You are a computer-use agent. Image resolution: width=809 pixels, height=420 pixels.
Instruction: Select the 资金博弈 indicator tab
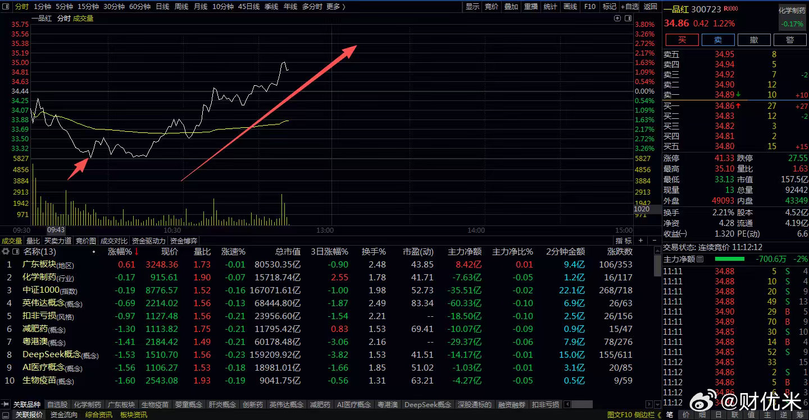184,241
